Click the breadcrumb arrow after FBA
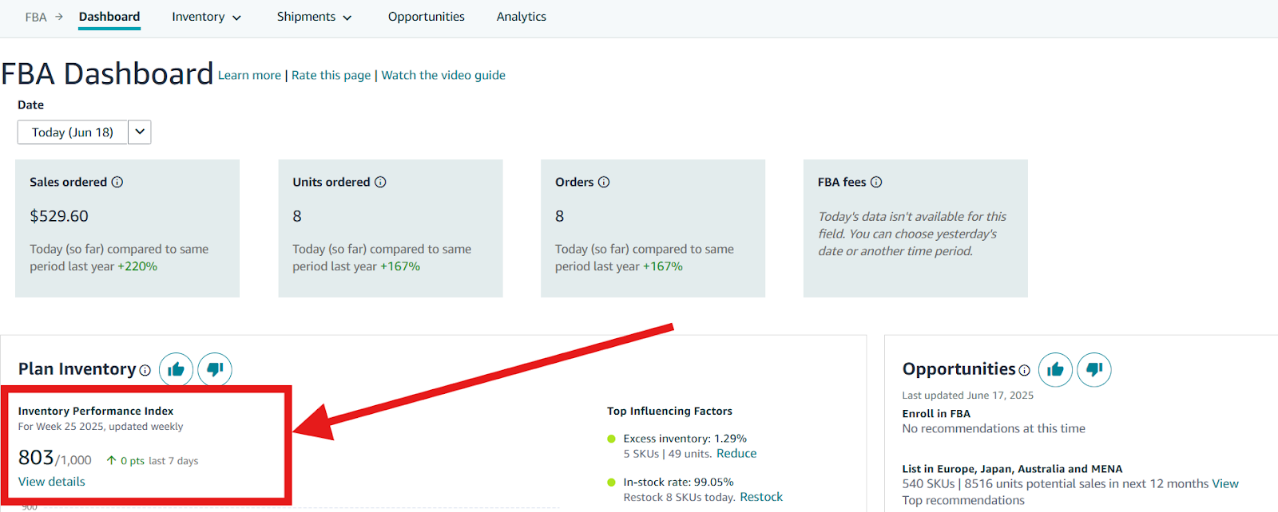This screenshot has width=1278, height=512. [x=59, y=17]
